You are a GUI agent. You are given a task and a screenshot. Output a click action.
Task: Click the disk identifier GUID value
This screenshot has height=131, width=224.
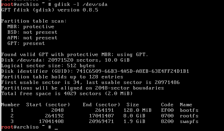pos(133,71)
